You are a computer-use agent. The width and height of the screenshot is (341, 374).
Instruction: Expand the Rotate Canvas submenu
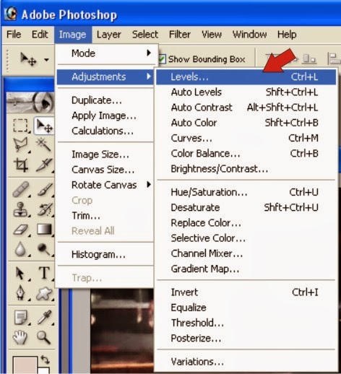pyautogui.click(x=105, y=185)
